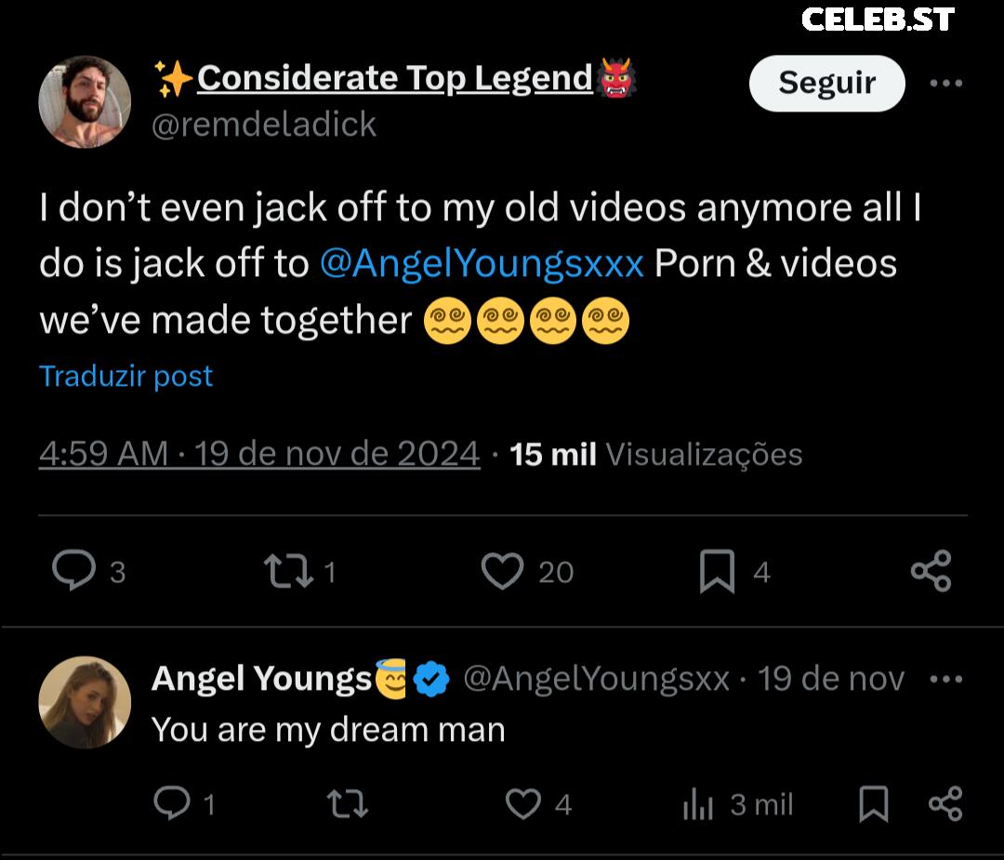The width and height of the screenshot is (1004, 860).
Task: Open more options menu on main post
Action: click(945, 83)
